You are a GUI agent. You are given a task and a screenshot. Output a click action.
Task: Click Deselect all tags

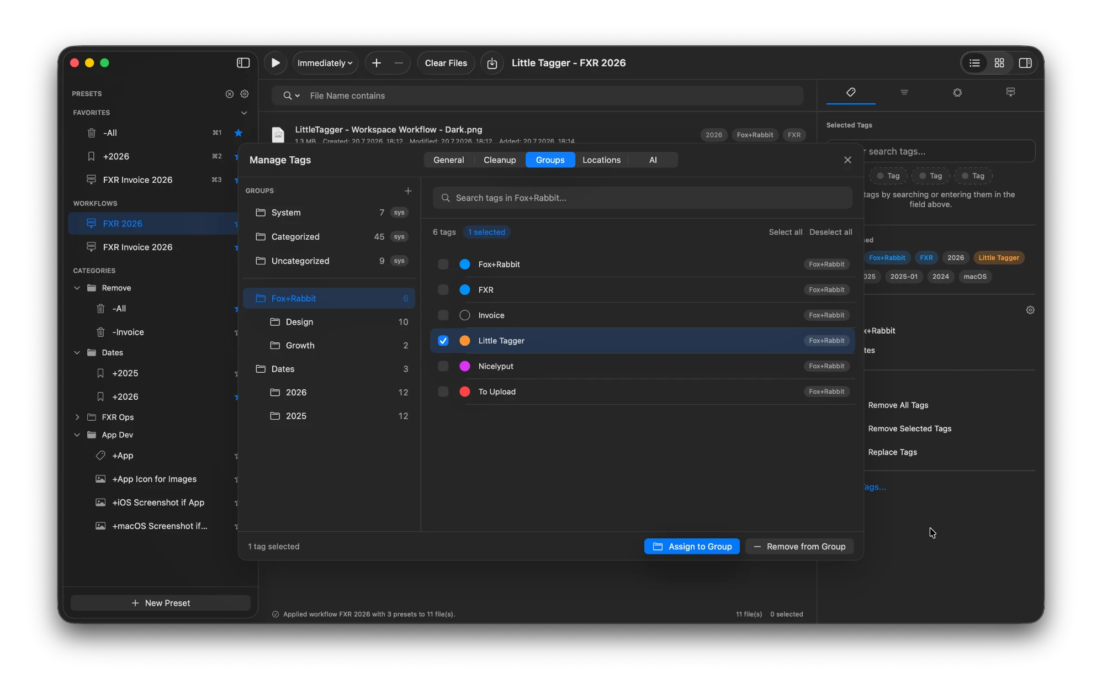coord(830,232)
